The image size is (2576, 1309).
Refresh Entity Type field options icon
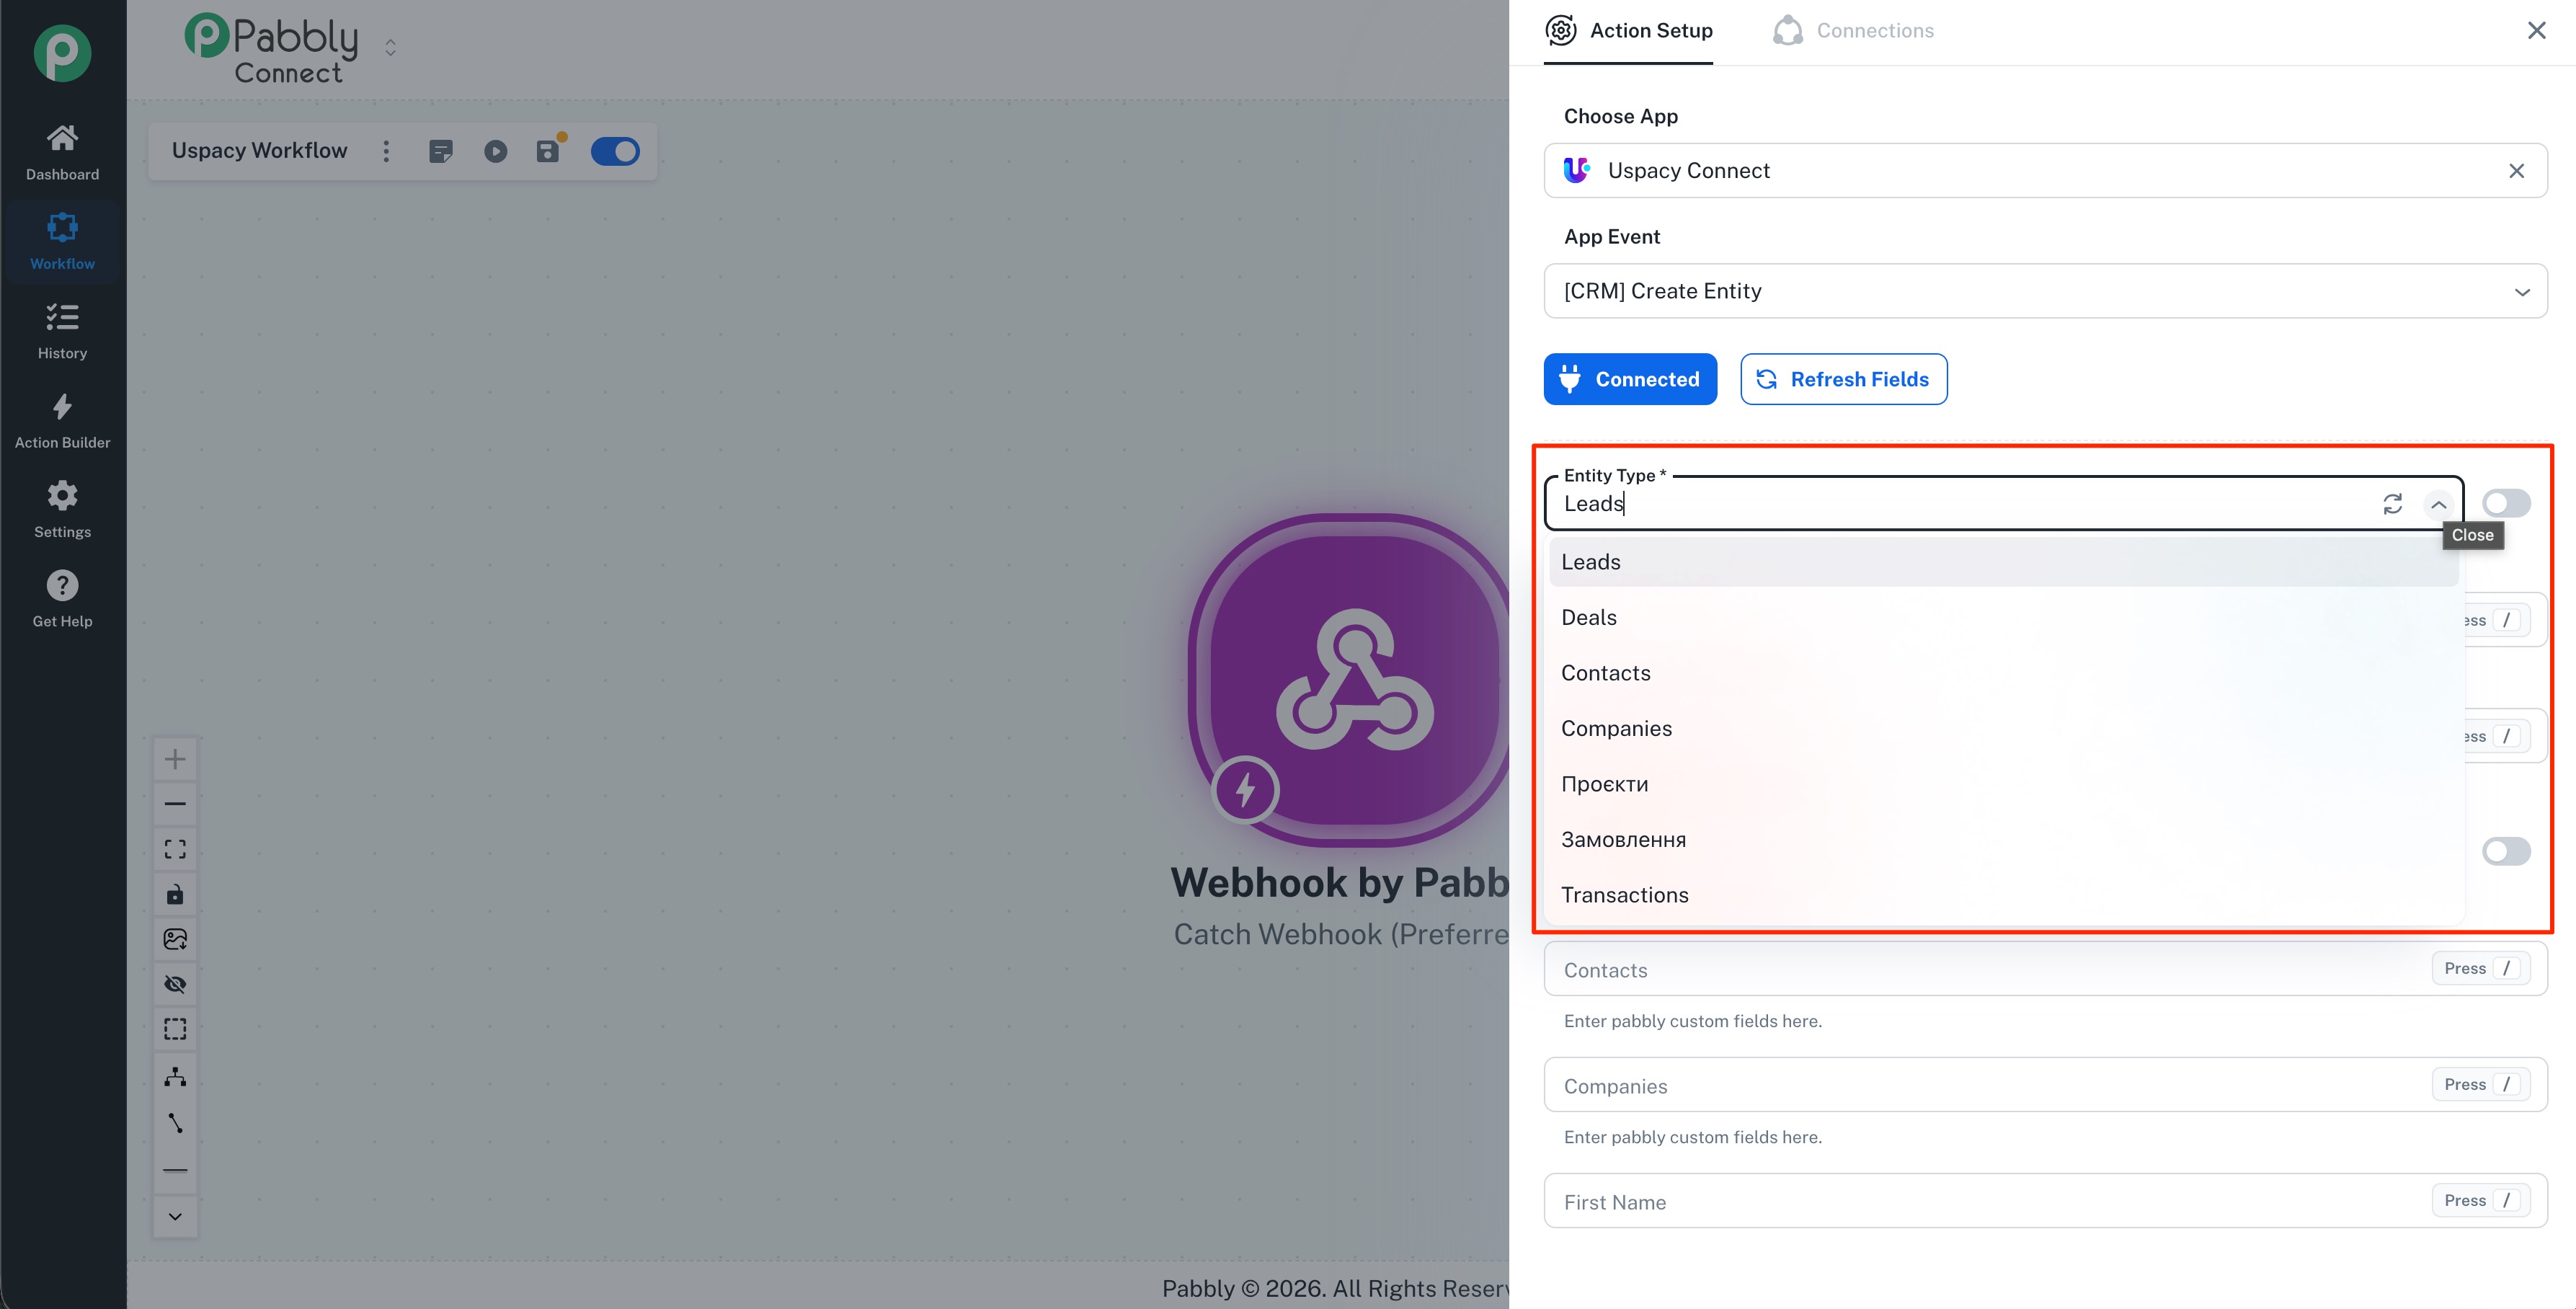point(2392,504)
